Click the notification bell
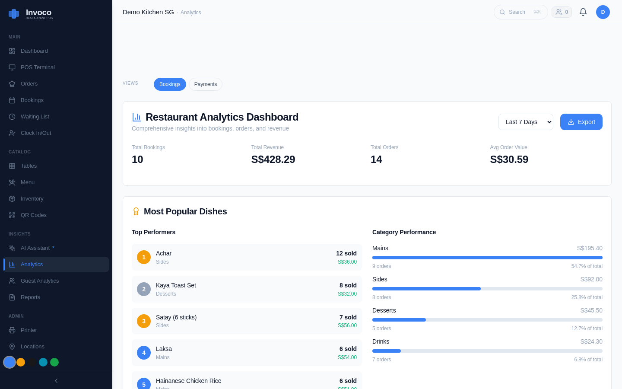Viewport: 622px width, 389px height. [583, 12]
